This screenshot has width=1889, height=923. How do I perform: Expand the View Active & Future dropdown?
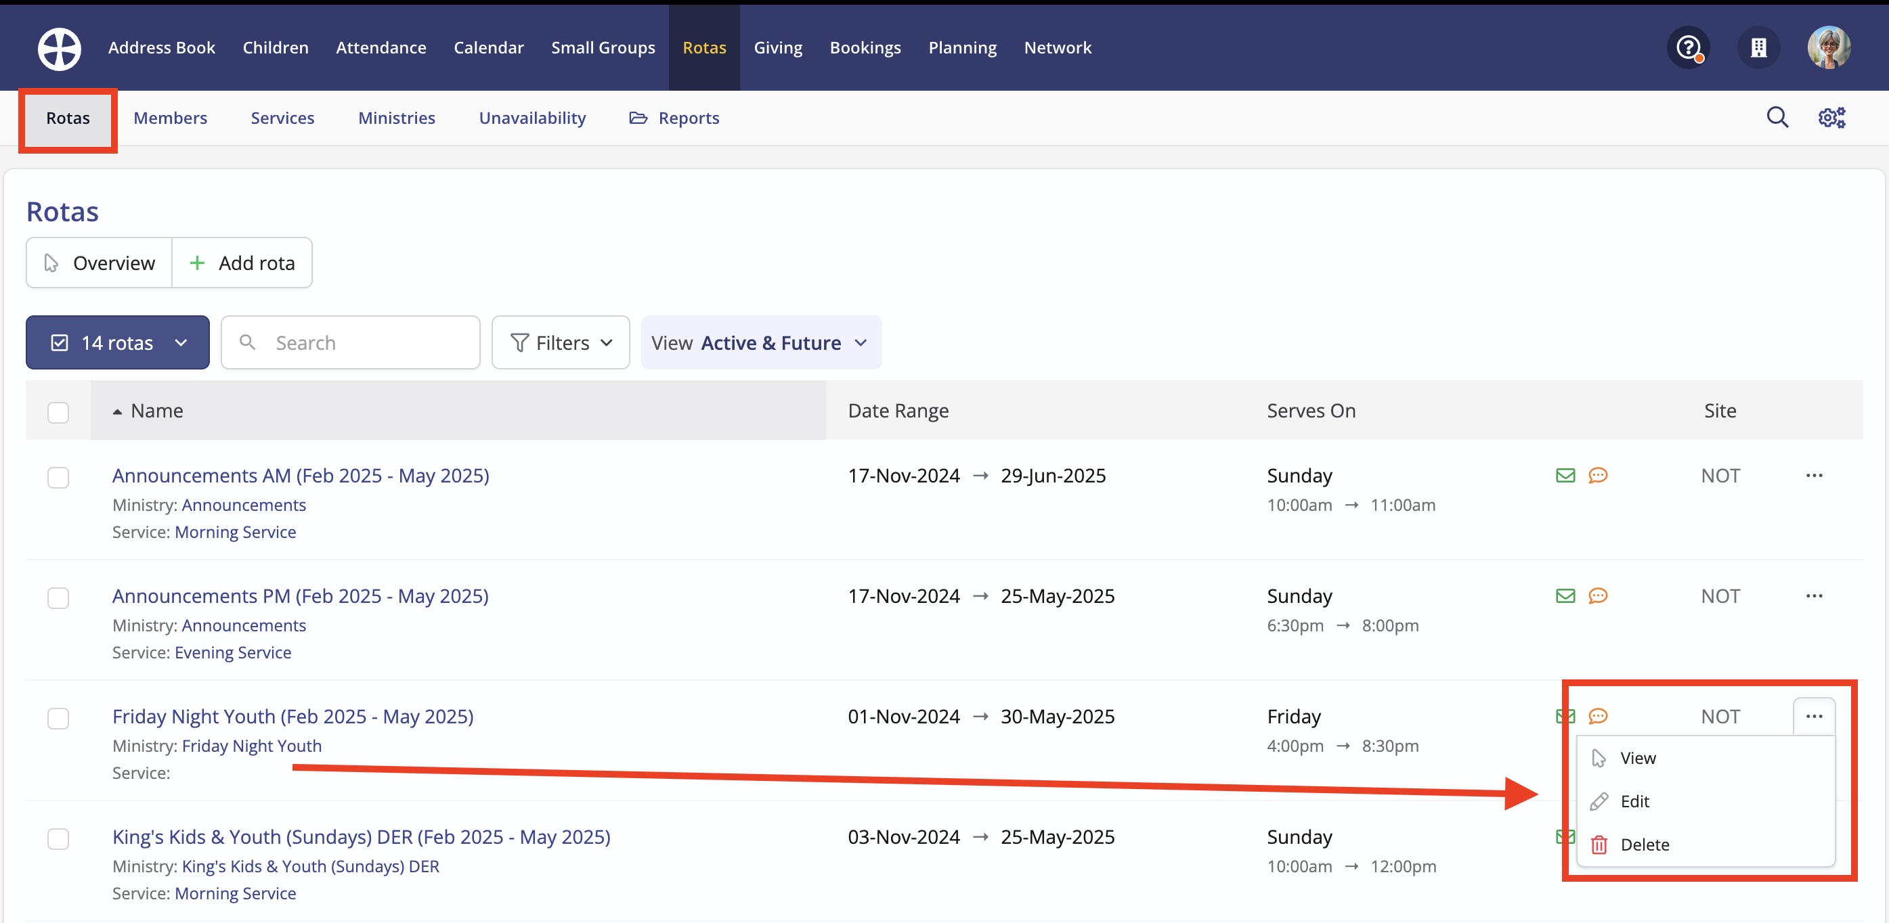tap(760, 342)
